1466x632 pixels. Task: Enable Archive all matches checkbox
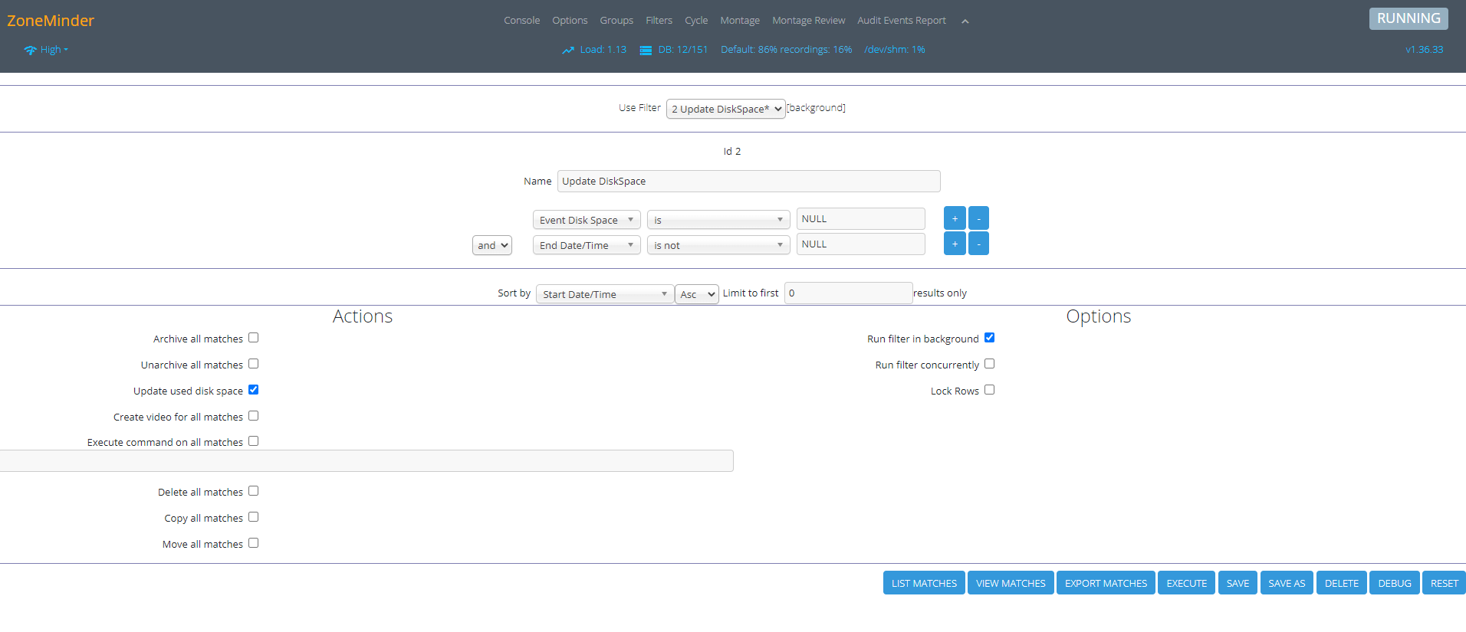point(254,338)
